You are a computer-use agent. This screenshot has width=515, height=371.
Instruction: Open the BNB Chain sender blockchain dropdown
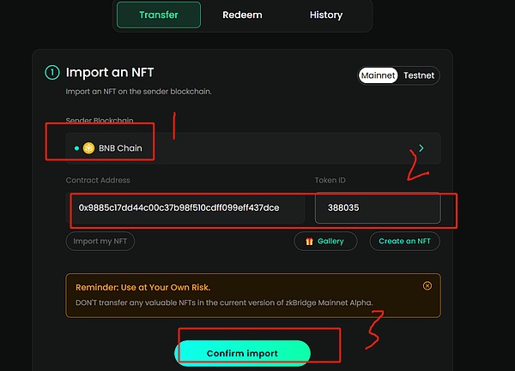click(x=253, y=148)
